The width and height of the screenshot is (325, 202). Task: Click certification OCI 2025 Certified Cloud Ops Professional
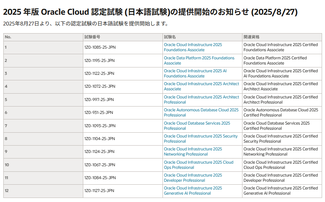coord(281,165)
